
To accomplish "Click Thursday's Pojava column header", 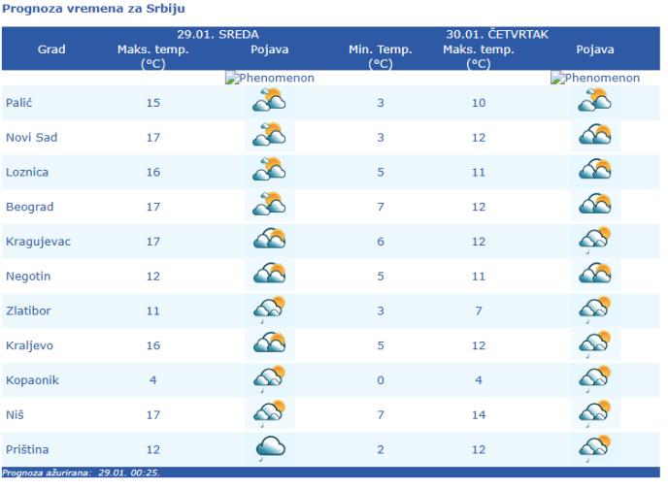I will point(595,49).
